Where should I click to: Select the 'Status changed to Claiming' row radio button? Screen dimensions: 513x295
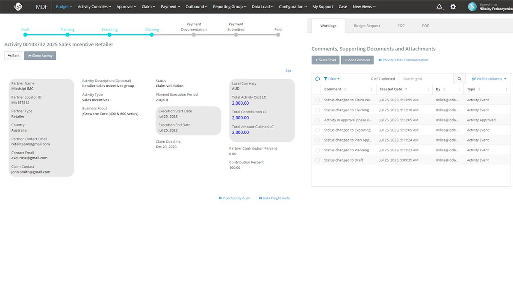tap(317, 110)
